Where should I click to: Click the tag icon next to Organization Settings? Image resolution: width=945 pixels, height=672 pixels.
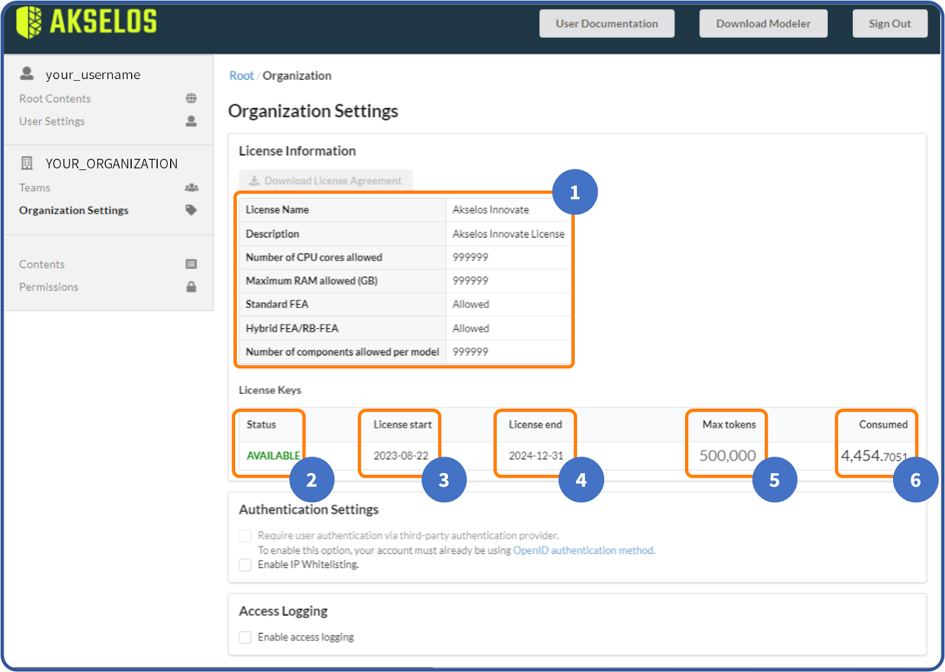pos(191,210)
